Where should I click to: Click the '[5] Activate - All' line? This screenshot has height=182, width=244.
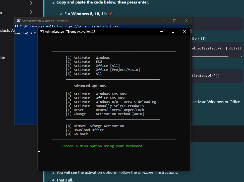(84, 74)
